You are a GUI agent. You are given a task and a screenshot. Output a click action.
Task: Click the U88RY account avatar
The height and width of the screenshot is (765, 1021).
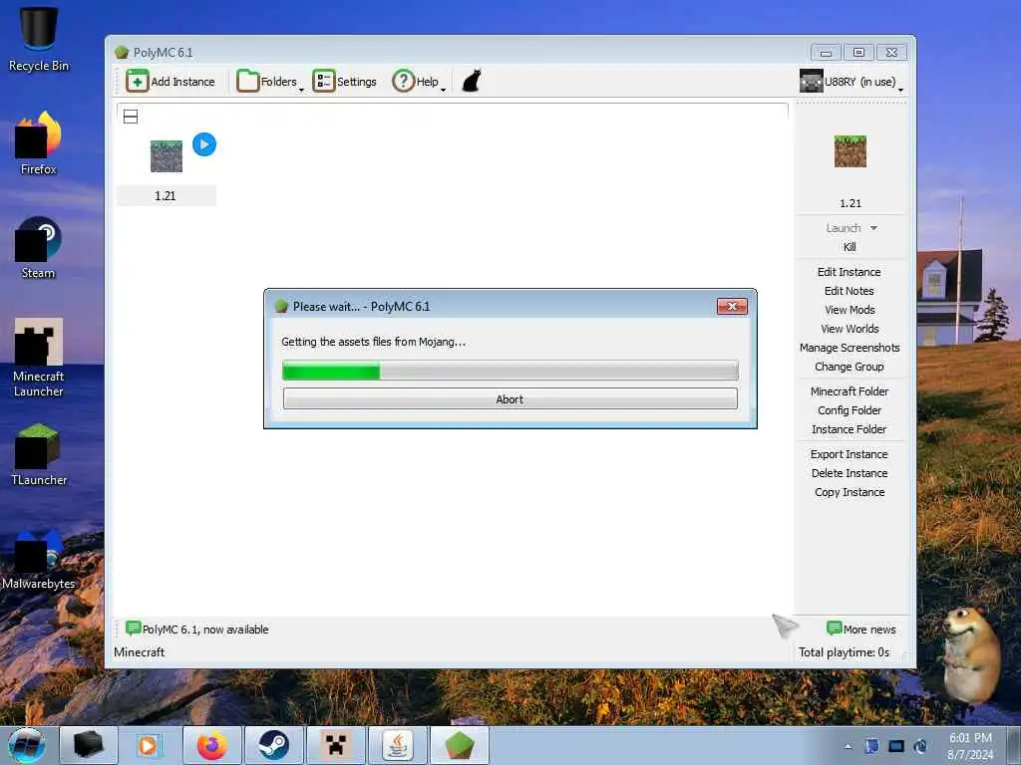[811, 82]
